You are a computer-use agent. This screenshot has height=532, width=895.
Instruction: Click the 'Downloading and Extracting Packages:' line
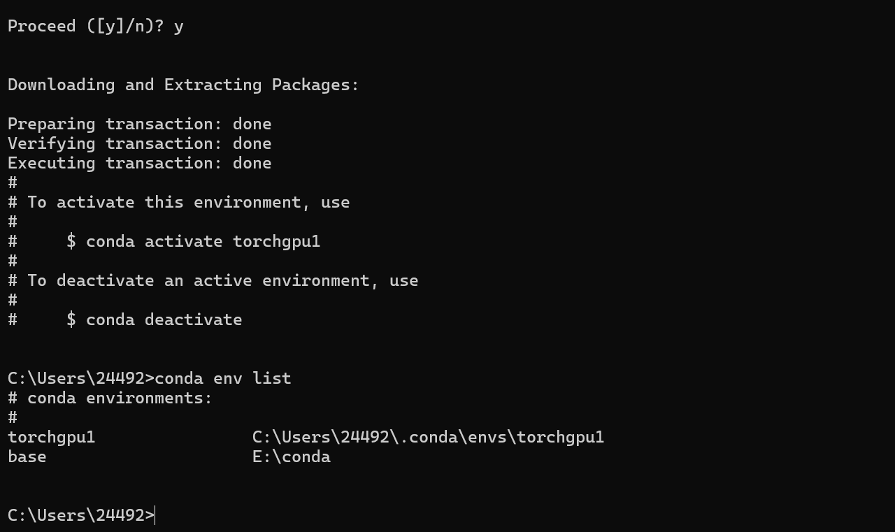183,85
